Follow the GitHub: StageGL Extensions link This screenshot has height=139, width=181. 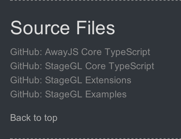(x=71, y=80)
